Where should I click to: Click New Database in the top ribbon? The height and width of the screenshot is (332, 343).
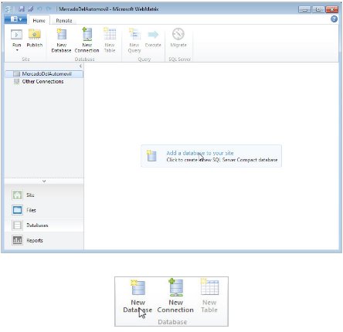[61, 40]
